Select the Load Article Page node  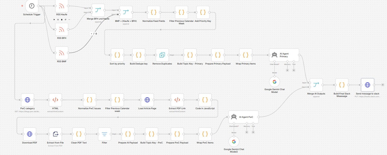(x=147, y=100)
